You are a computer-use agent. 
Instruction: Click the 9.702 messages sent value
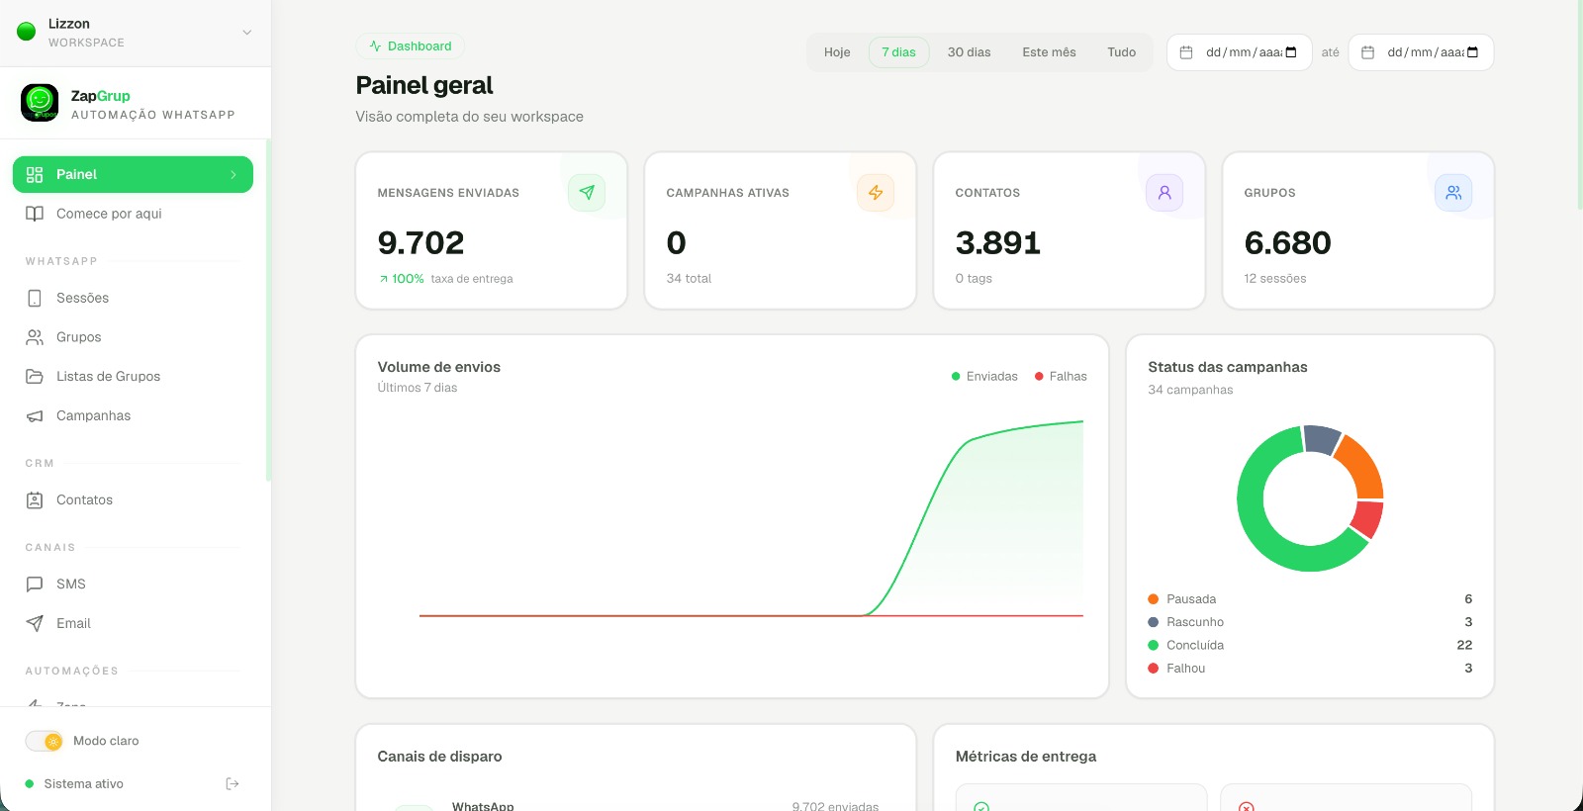420,243
